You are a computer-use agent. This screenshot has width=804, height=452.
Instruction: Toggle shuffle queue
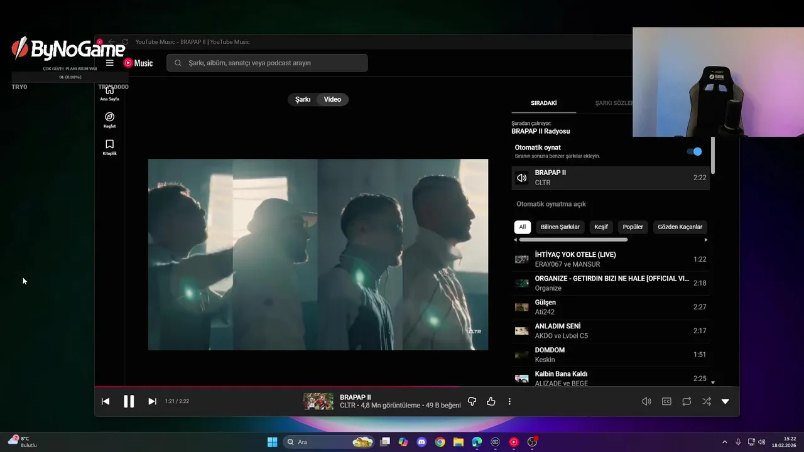tap(707, 401)
